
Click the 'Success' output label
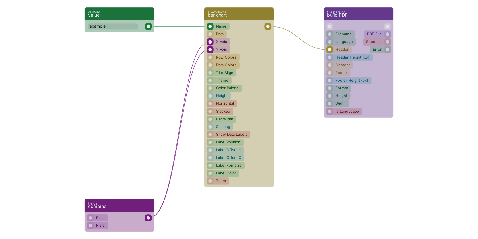coord(374,42)
